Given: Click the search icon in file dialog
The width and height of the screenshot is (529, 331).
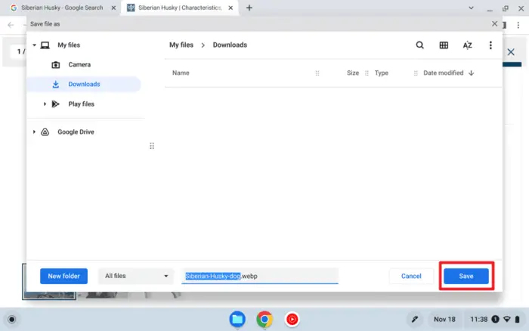Looking at the screenshot, I should pos(419,45).
